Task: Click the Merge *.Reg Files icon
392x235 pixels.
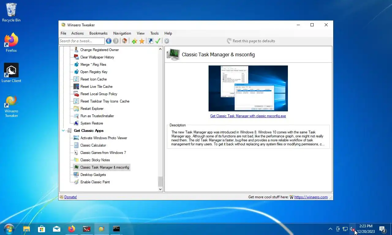Action: coord(76,64)
